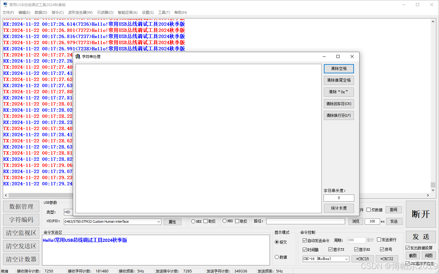The height and width of the screenshot is (274, 439).
Task: Click the 浏览 browse button
Action: 356,221
